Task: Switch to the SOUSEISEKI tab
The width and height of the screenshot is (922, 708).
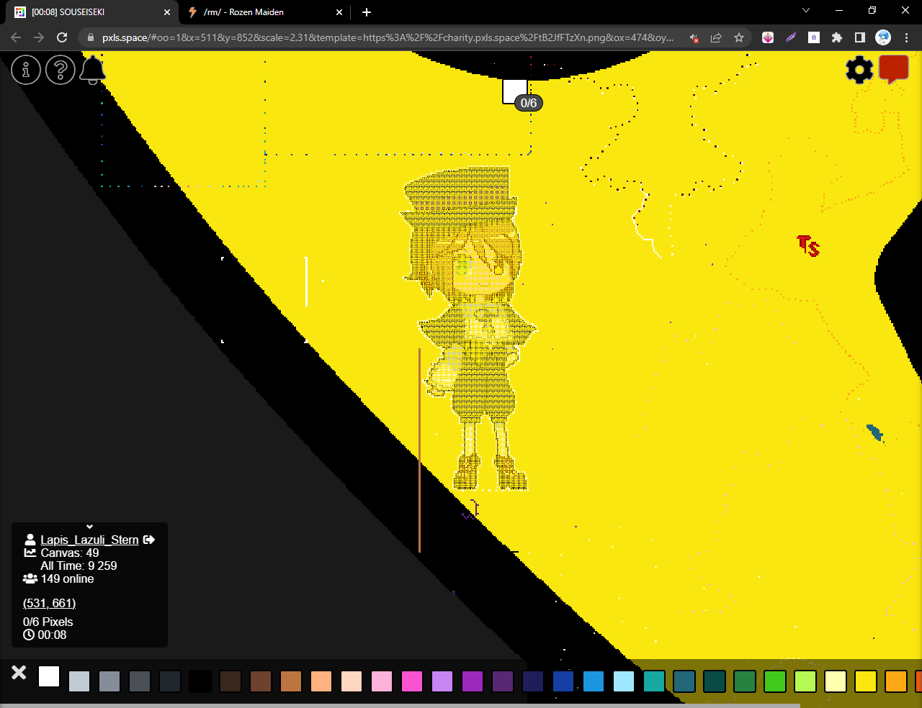Action: point(92,12)
